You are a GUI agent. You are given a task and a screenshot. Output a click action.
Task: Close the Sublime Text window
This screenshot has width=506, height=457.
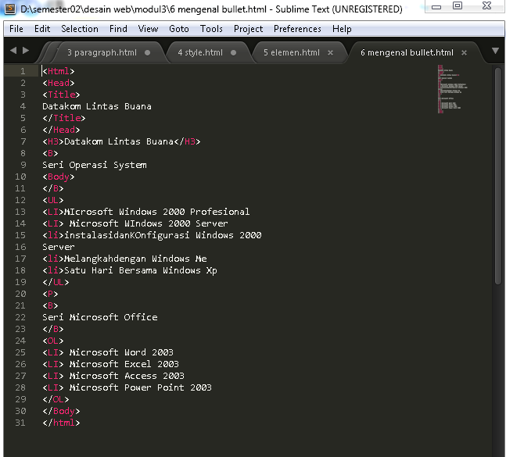tap(486, 5)
